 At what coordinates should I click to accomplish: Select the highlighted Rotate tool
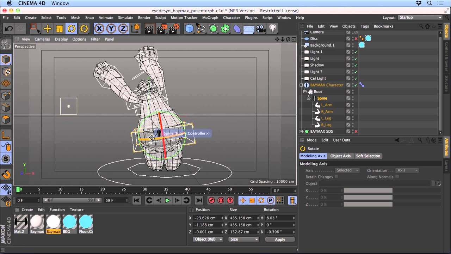click(72, 29)
